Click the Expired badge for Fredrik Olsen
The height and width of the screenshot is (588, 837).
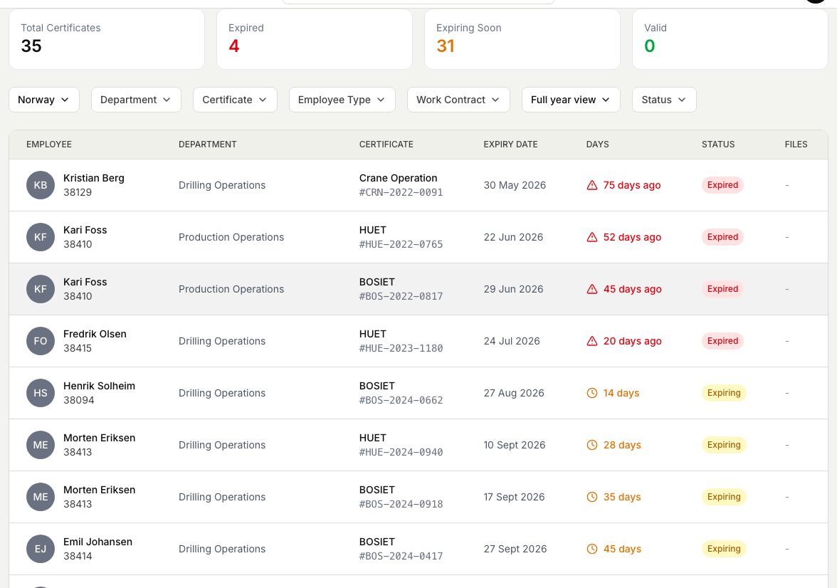(723, 341)
